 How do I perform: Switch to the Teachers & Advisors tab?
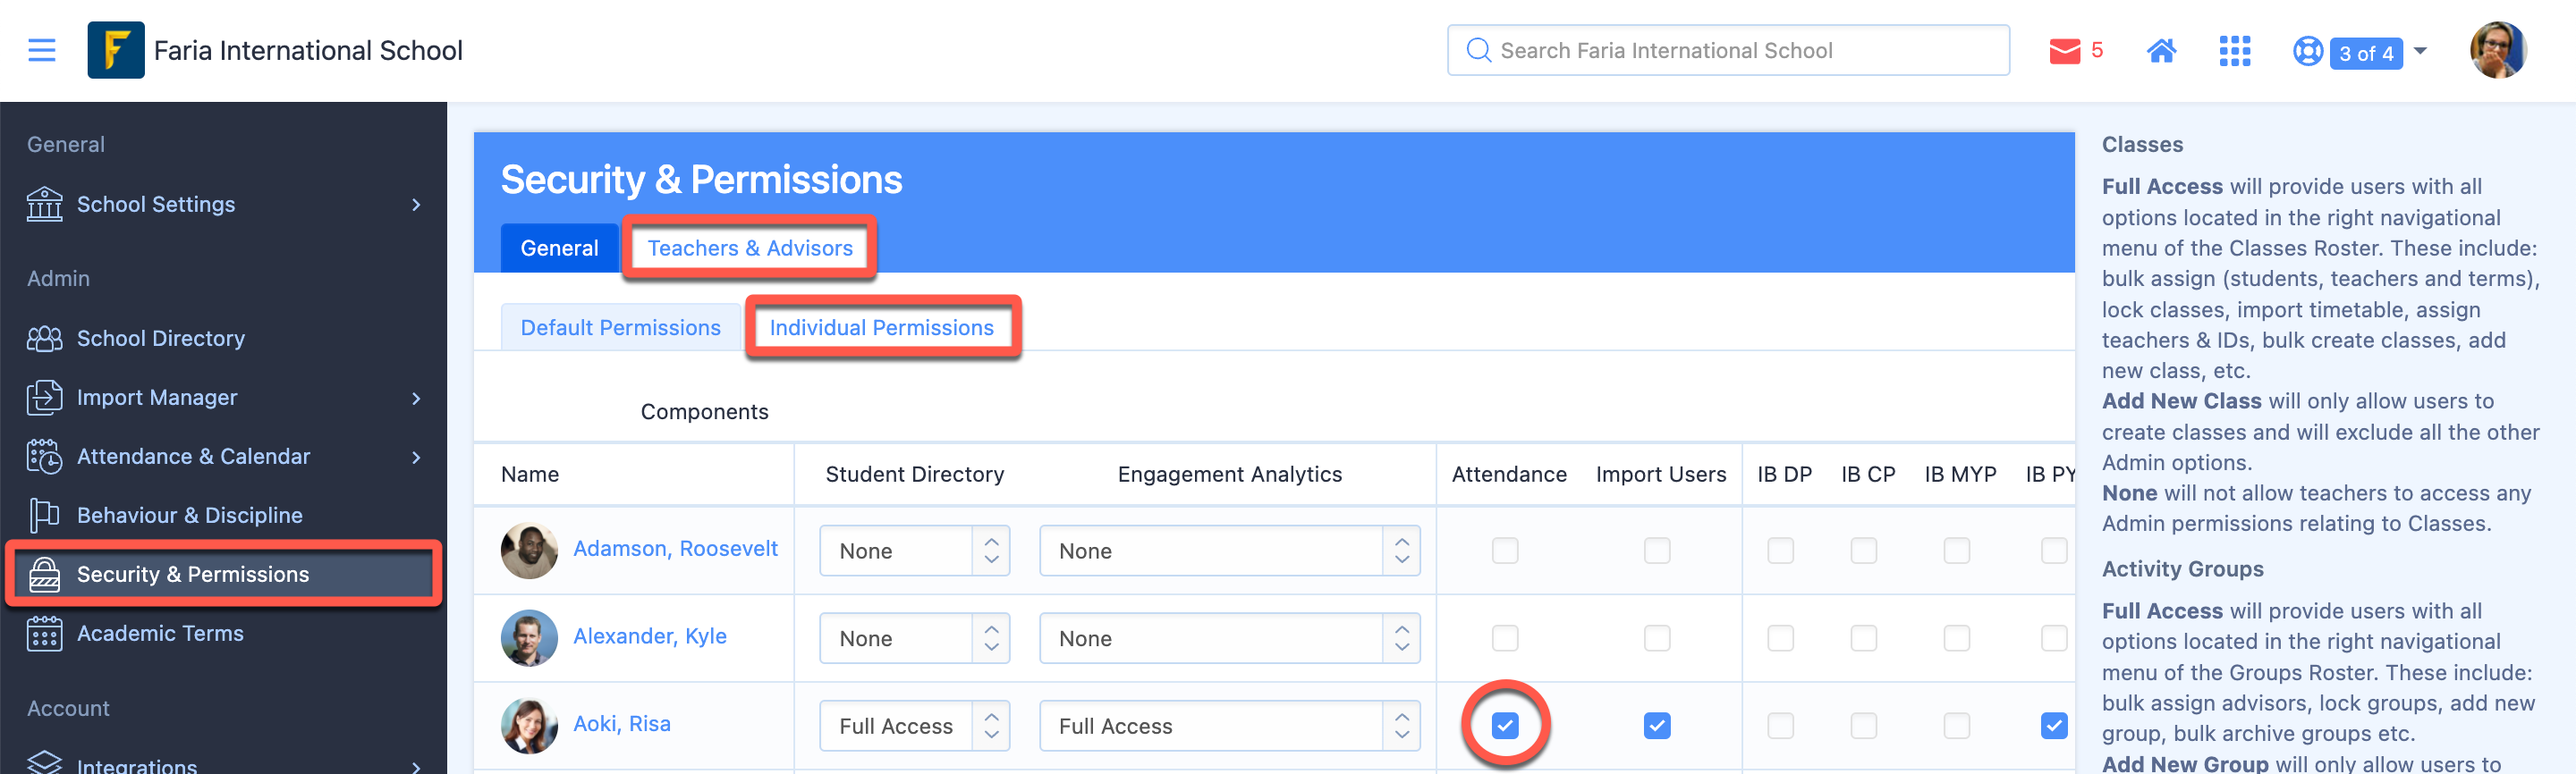coord(750,248)
